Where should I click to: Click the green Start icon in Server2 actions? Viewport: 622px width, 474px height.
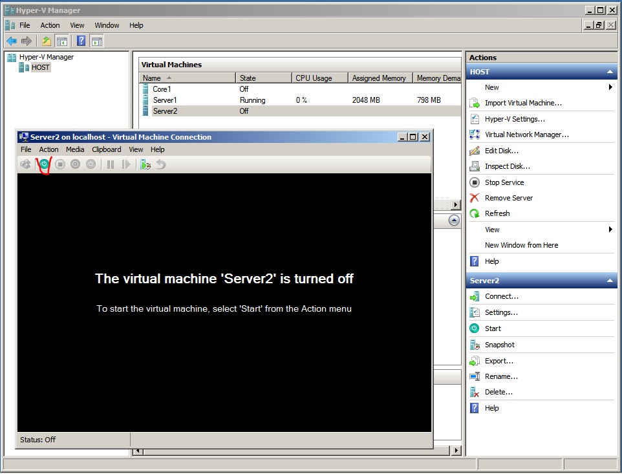475,329
